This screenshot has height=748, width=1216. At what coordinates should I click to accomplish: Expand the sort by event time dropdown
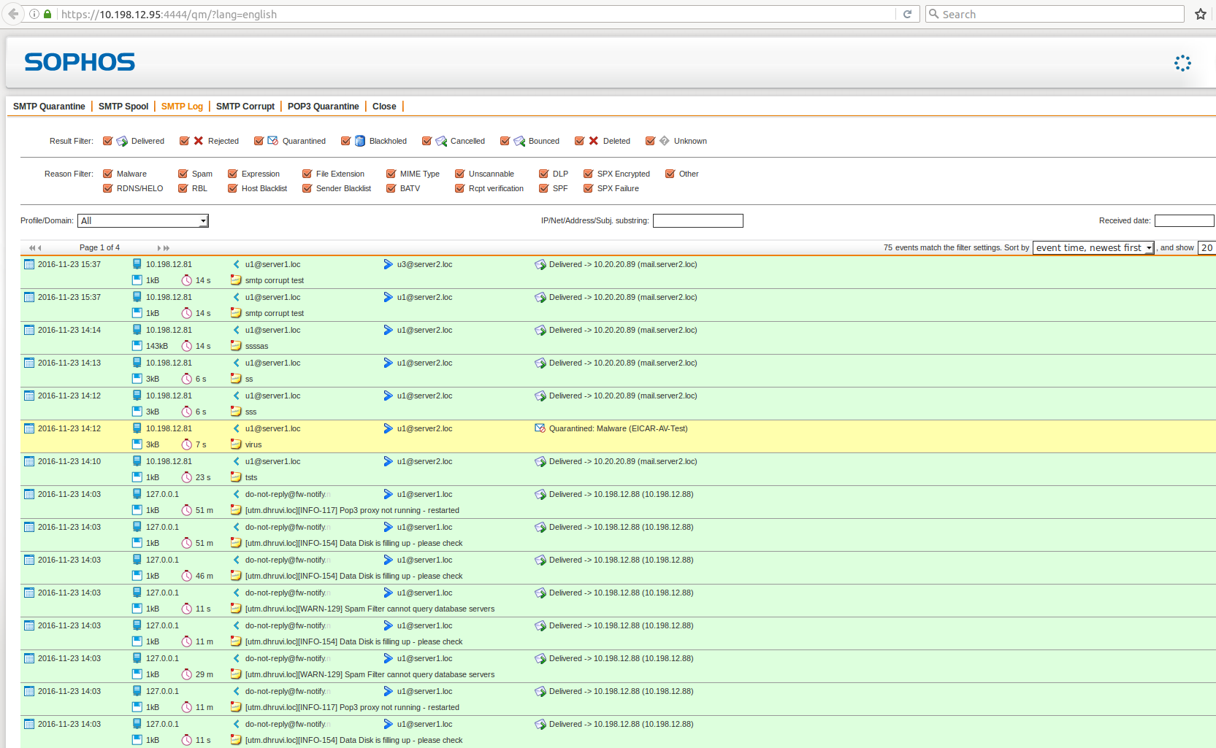(x=1093, y=247)
